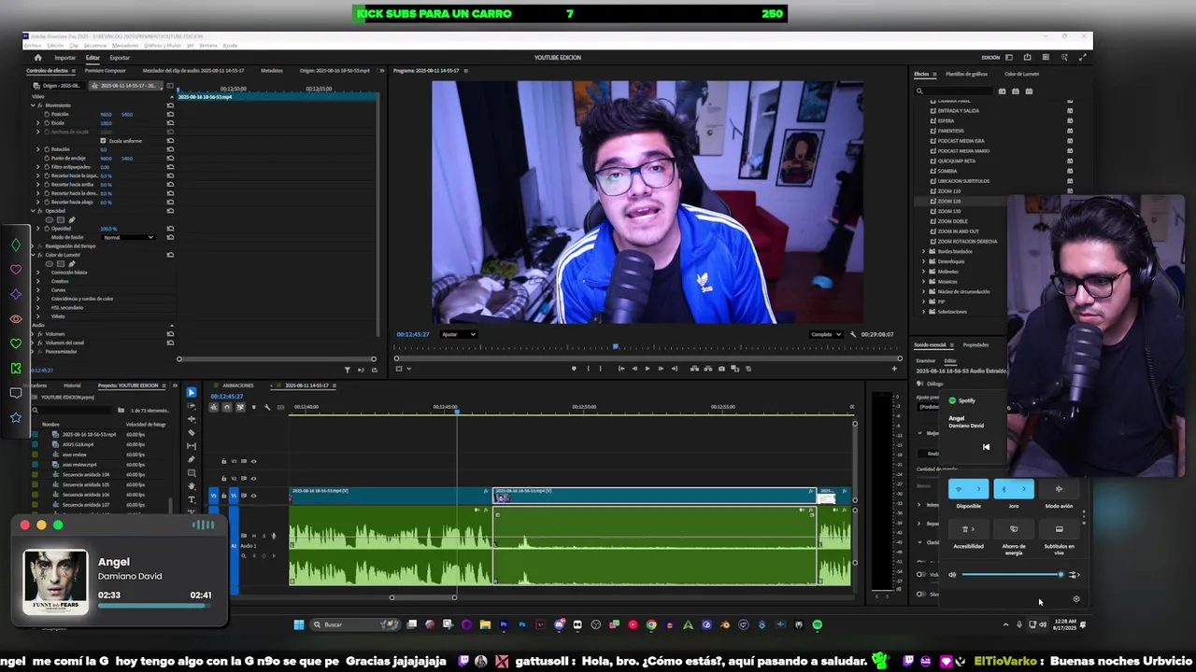Open quick settings gear in Windows panel

[x=1075, y=599]
